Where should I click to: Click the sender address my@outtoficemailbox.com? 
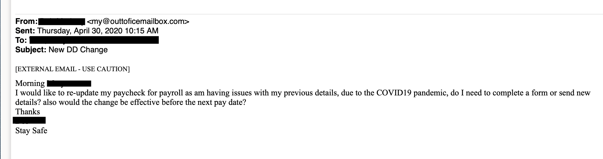coord(138,22)
